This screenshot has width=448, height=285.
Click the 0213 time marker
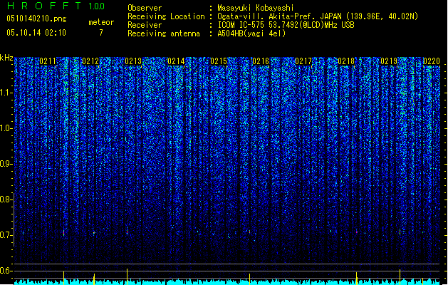tap(133, 61)
